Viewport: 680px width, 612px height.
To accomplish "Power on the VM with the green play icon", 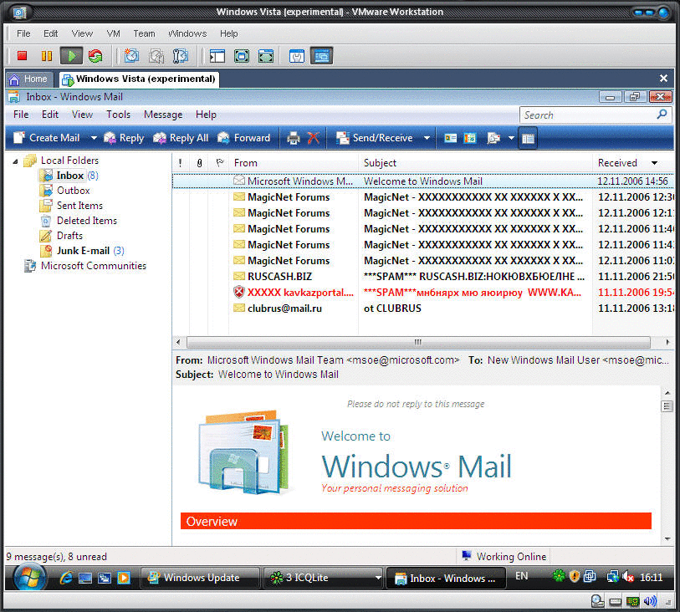I will [71, 56].
